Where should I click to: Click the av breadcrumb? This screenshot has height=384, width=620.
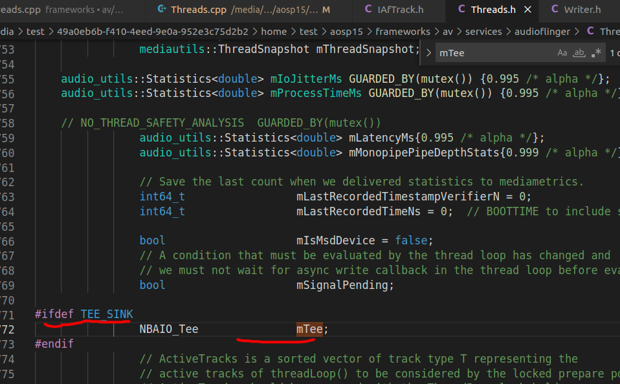(448, 32)
